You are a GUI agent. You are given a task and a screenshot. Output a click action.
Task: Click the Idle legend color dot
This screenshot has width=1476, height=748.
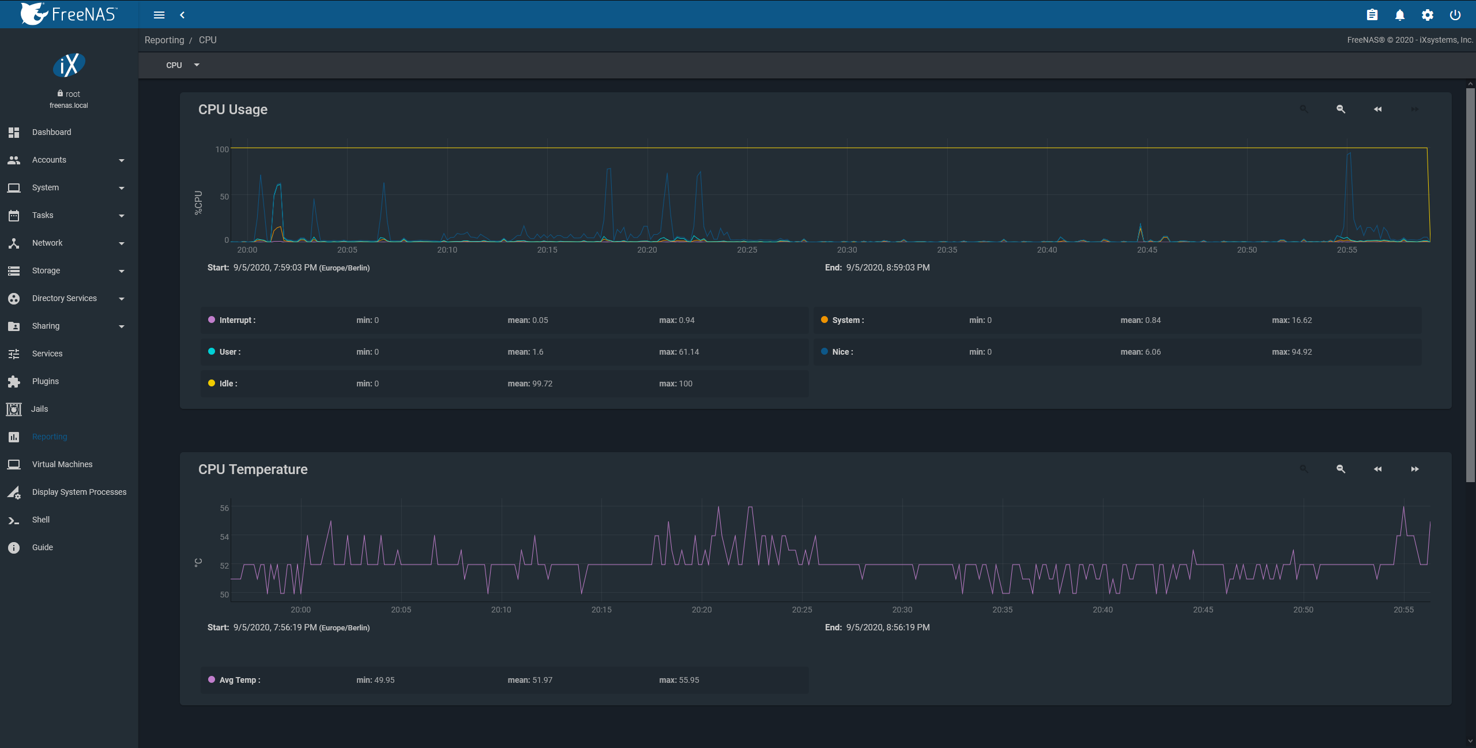(212, 383)
